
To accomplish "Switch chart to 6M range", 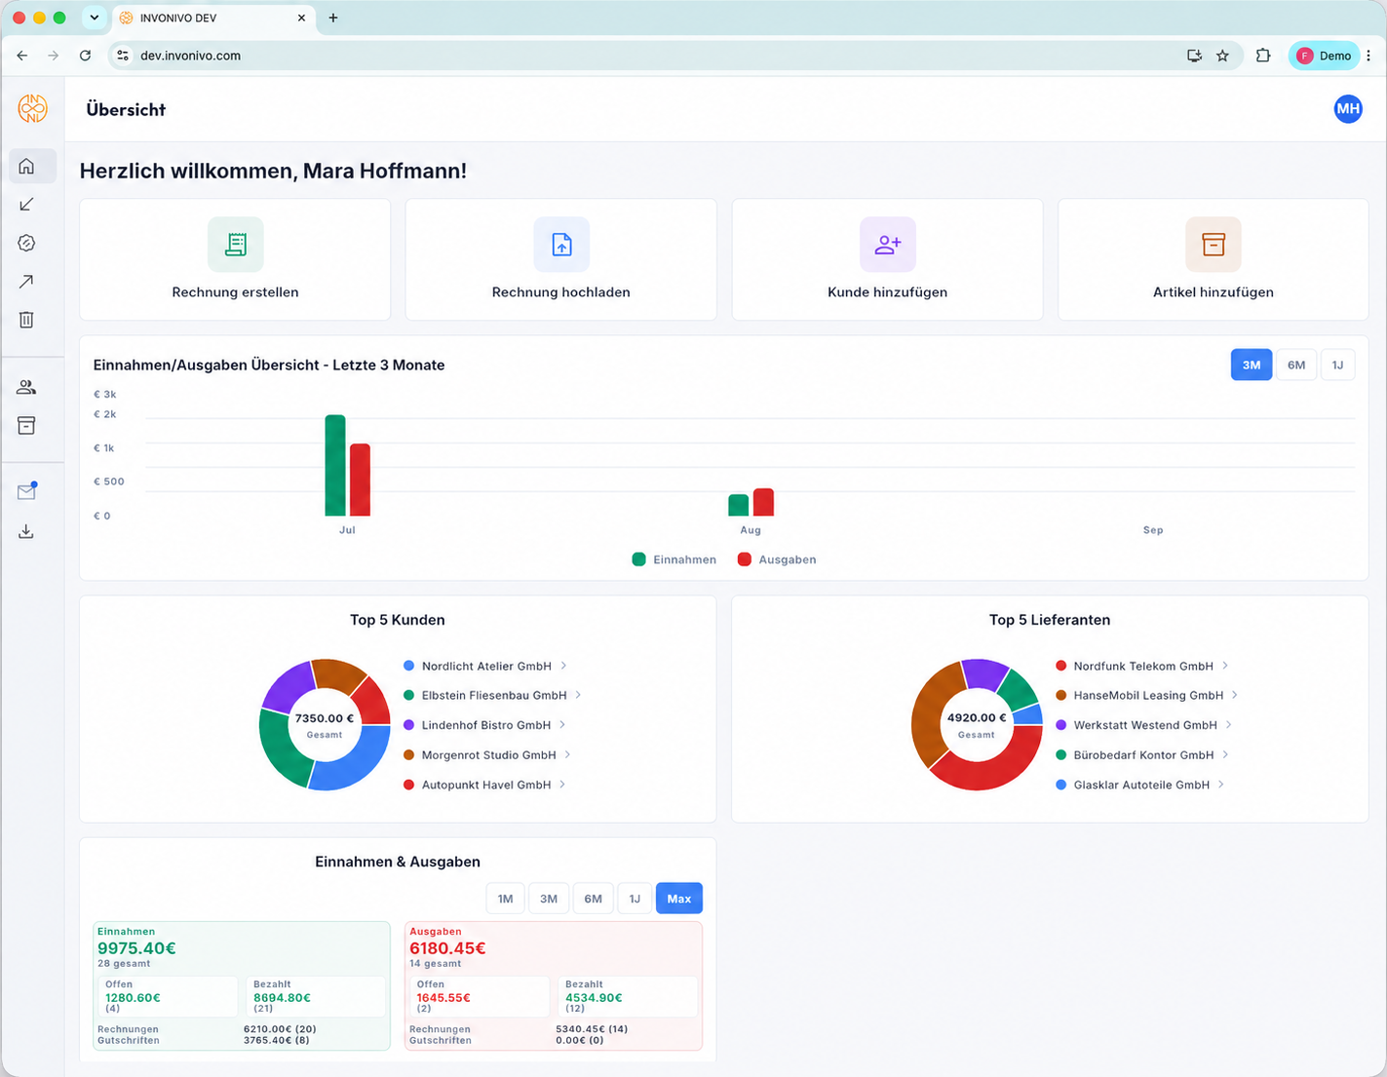I will click(x=1296, y=365).
